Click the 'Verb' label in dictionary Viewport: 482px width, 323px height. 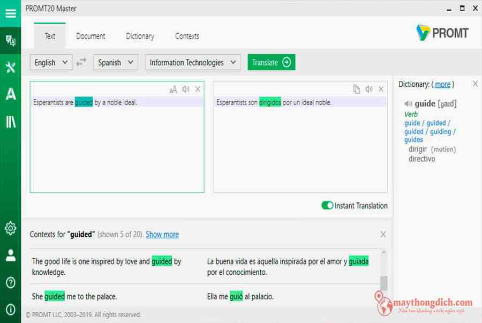click(x=411, y=114)
